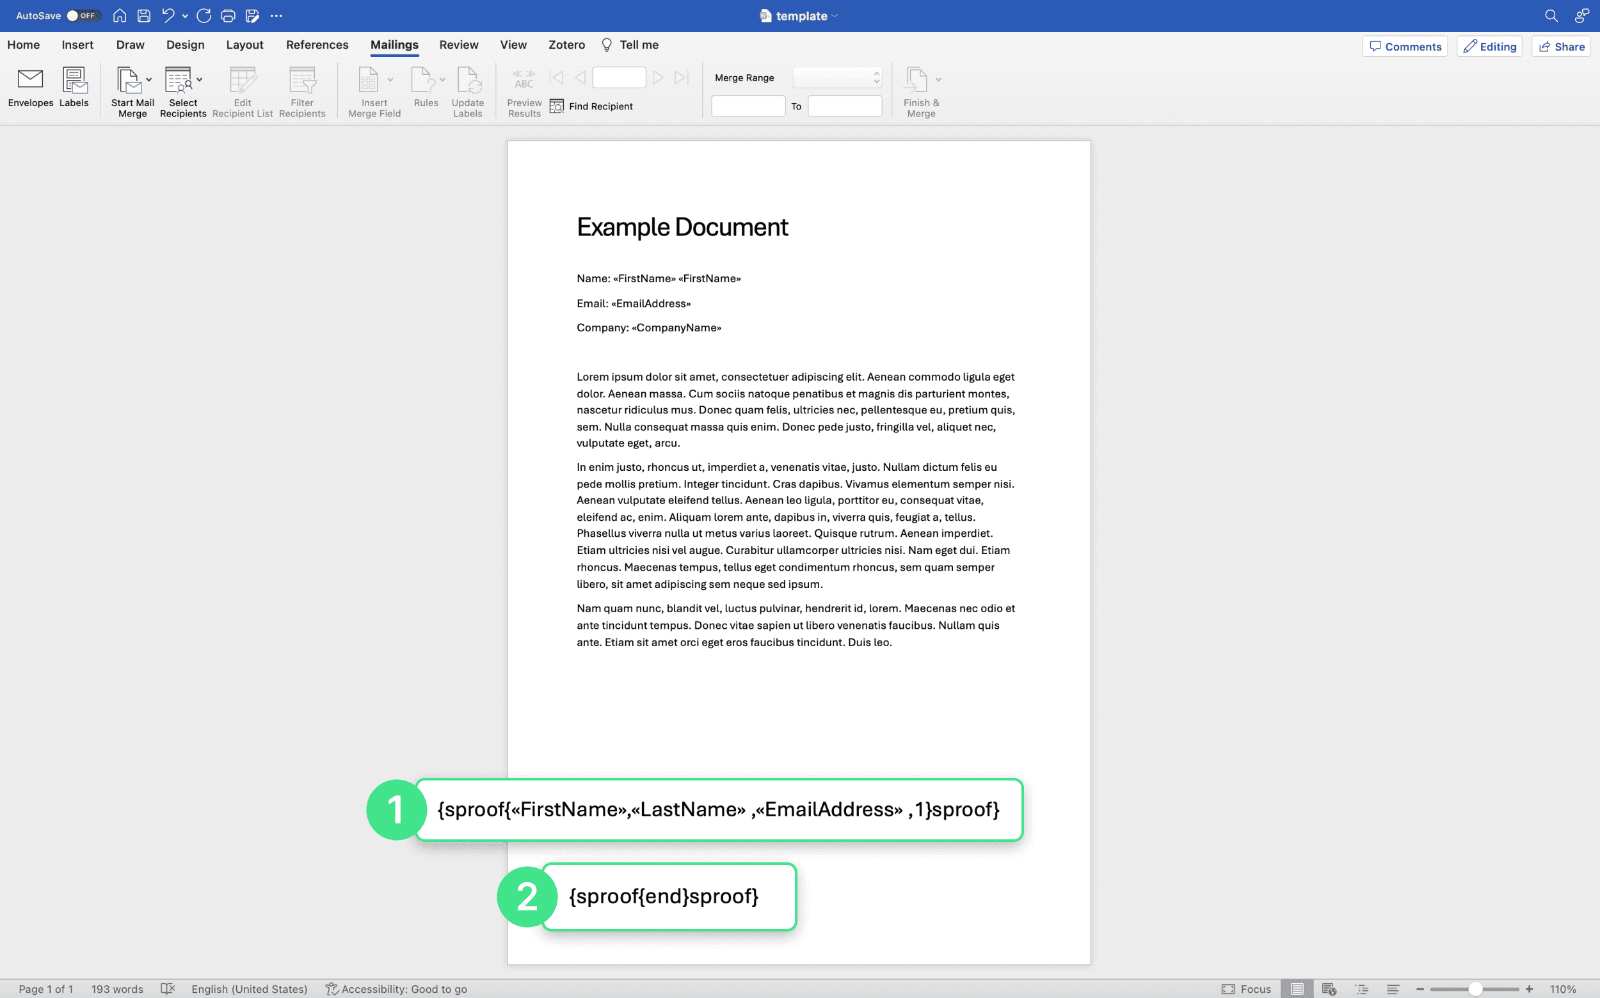Expand the Undo history dropdown arrow
The image size is (1600, 998).
point(185,16)
